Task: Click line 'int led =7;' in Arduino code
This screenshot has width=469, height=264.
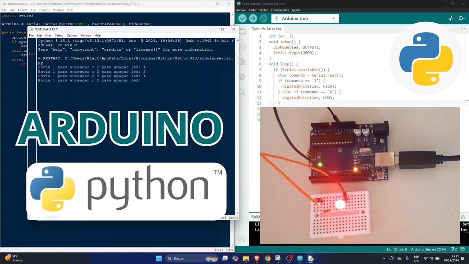Action: click(281, 36)
